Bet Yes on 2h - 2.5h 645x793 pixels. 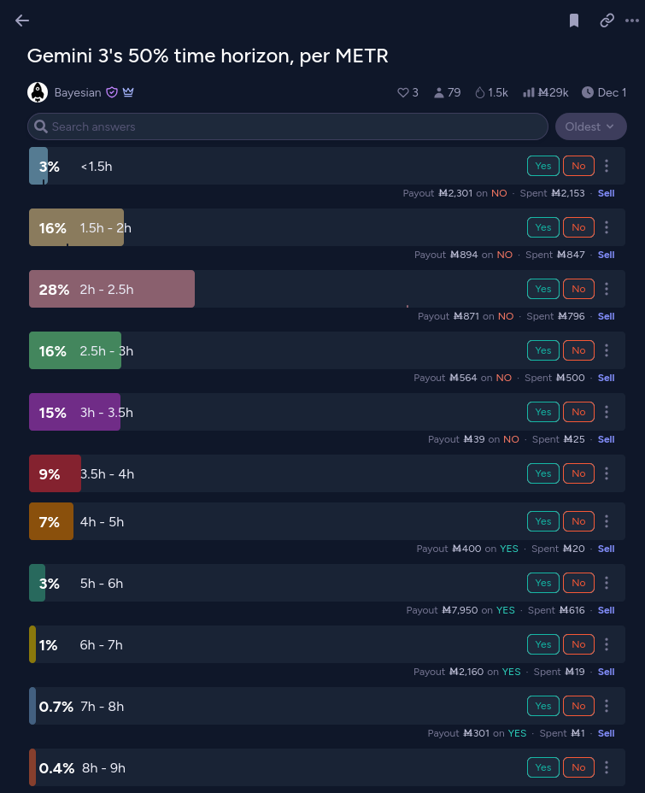click(x=543, y=289)
